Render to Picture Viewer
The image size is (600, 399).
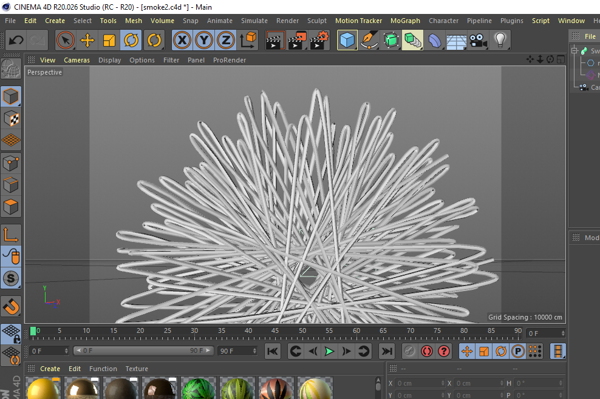297,40
